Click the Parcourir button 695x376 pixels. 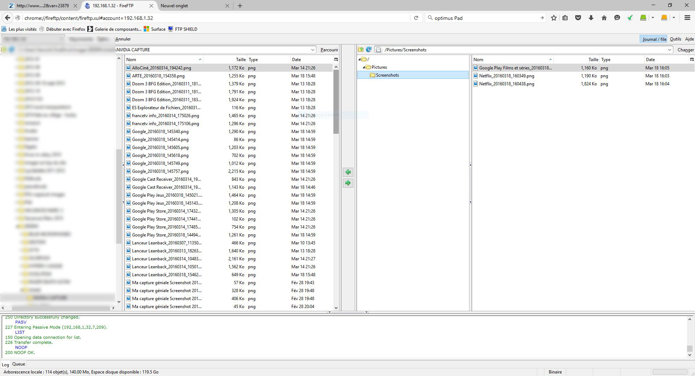[329, 50]
